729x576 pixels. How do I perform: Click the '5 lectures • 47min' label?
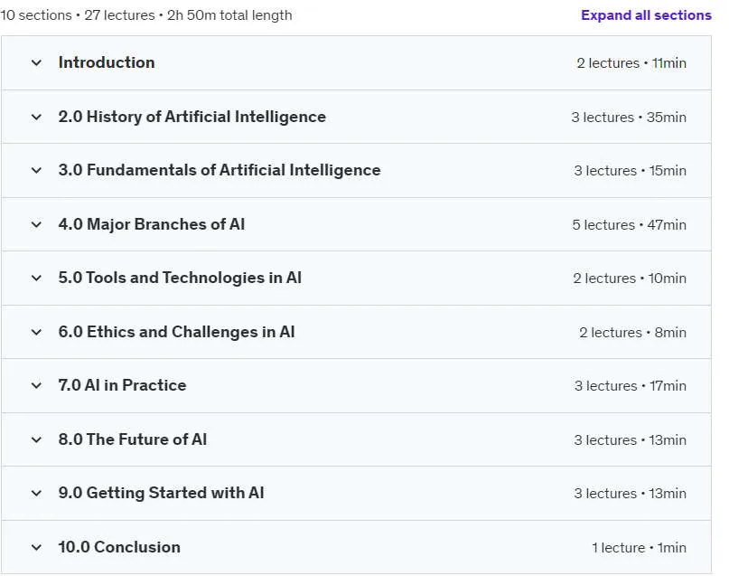tap(629, 225)
